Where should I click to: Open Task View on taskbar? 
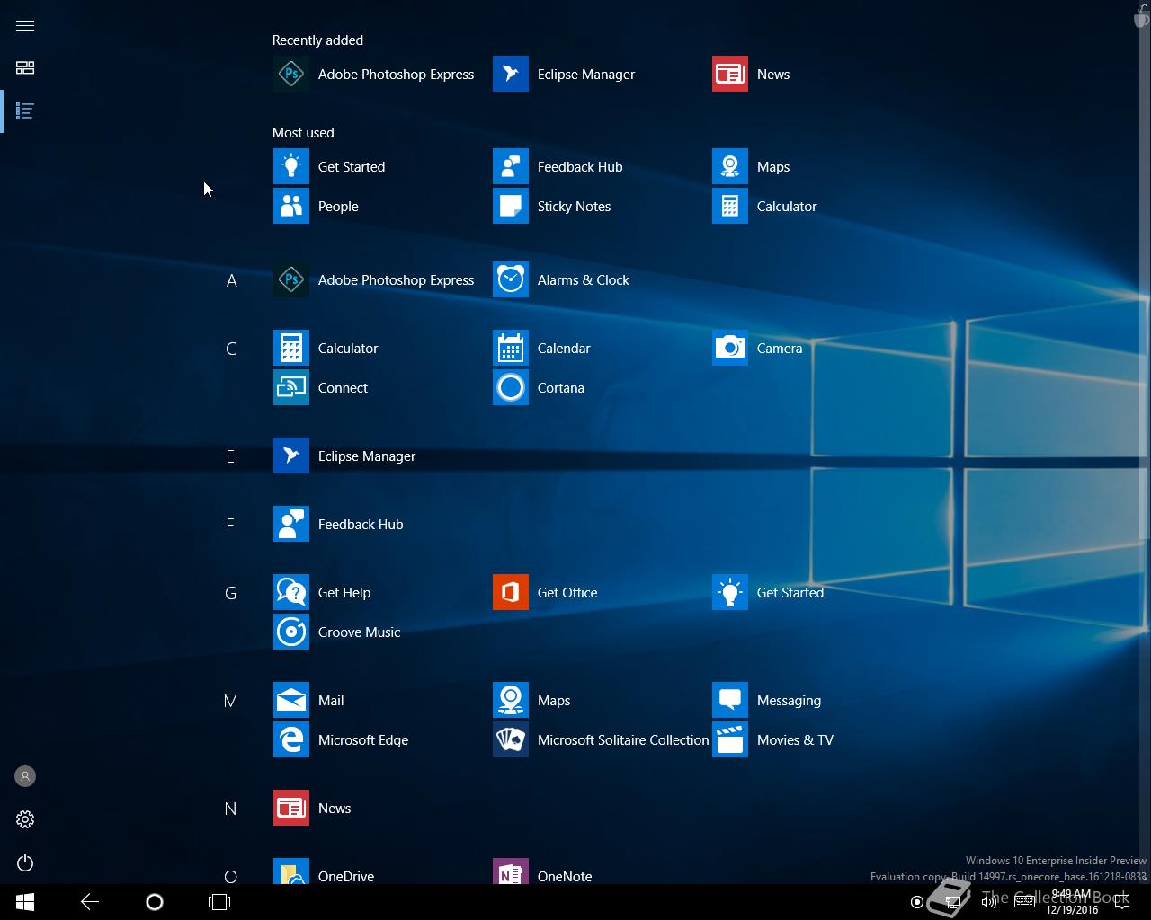coord(219,902)
